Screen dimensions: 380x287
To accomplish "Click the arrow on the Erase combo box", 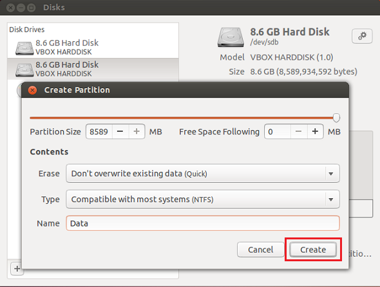I will (x=331, y=174).
